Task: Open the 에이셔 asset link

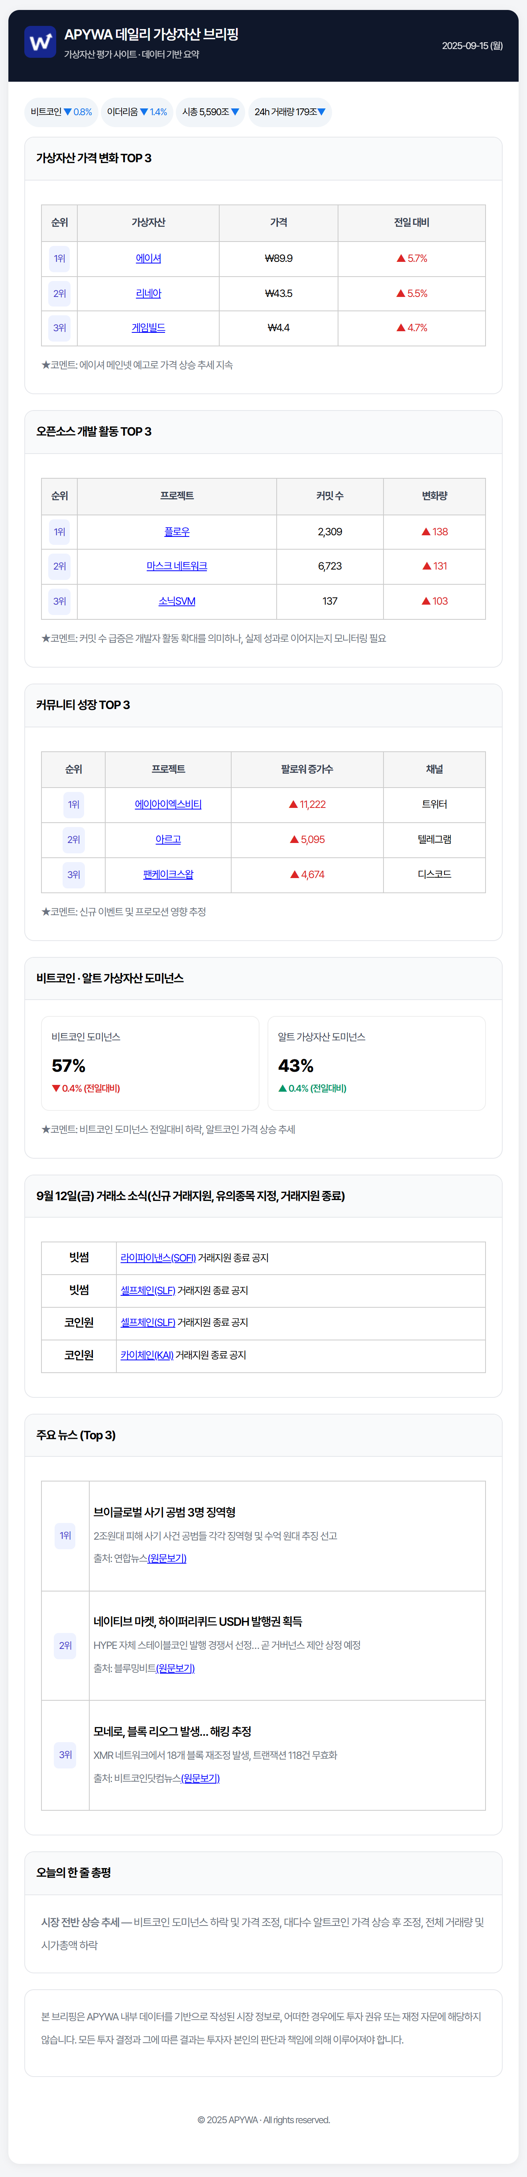Action: tap(148, 259)
